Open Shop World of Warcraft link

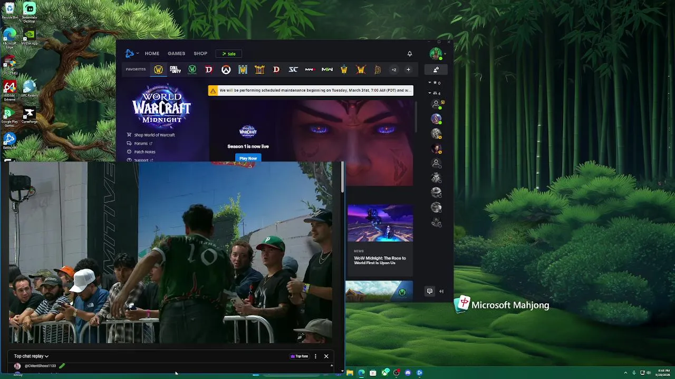151,135
